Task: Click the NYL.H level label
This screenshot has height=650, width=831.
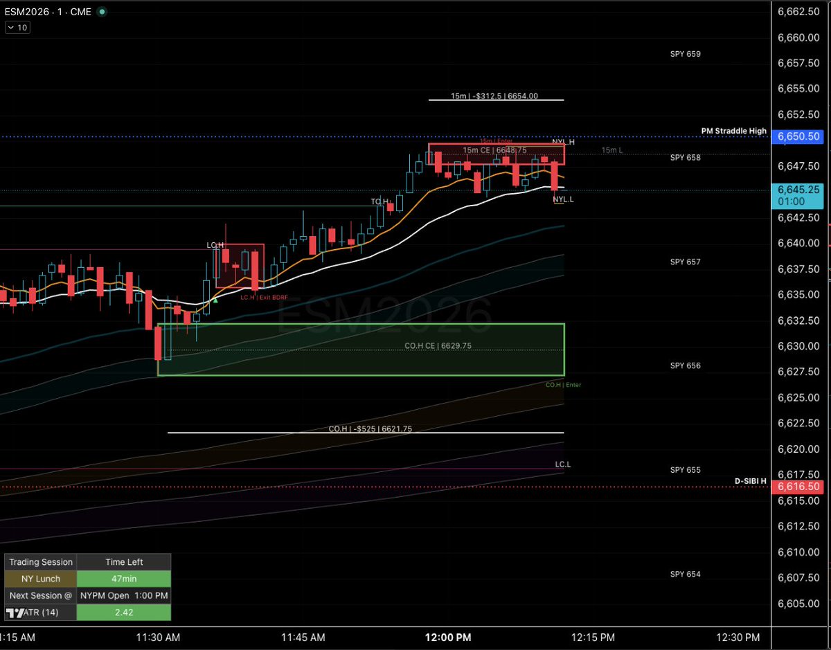Action: 563,142
